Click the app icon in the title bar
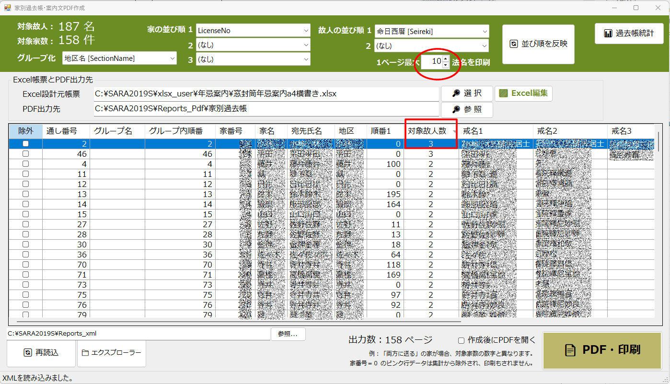670x384 pixels. coord(7,8)
